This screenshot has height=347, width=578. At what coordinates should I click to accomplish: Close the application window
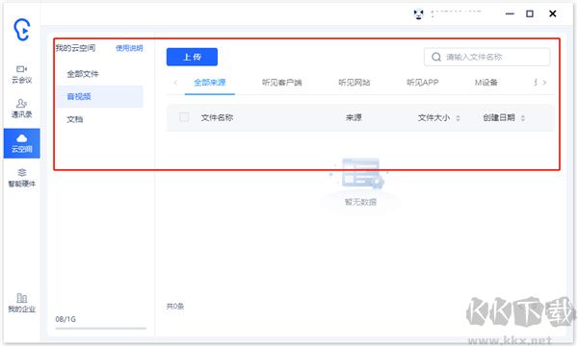553,14
